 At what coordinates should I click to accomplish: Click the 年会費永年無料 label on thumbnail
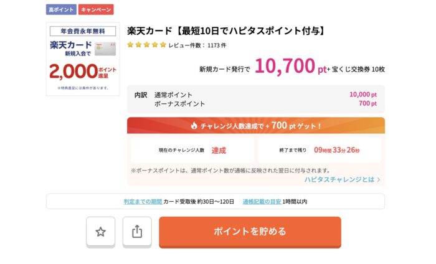[x=83, y=31]
